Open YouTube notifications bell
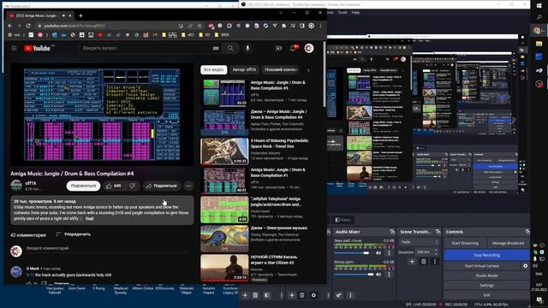548x308 pixels. [293, 48]
